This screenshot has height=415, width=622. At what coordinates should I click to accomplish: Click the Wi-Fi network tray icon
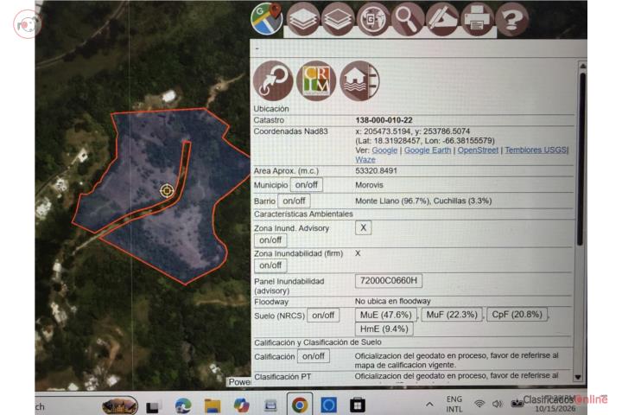click(x=479, y=405)
